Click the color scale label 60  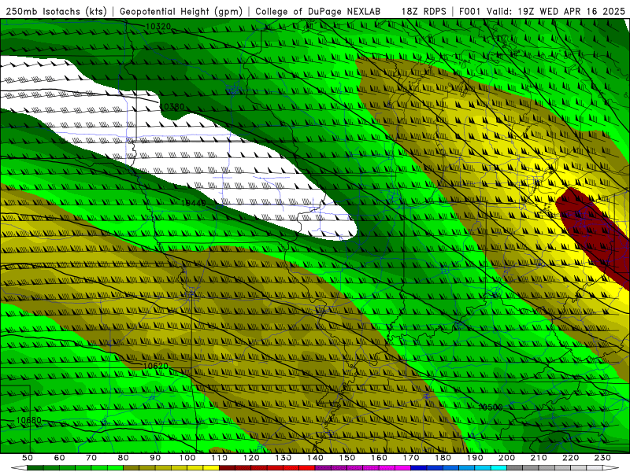(60, 458)
